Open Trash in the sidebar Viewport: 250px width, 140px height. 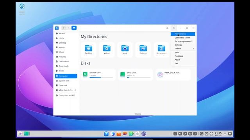66,71
